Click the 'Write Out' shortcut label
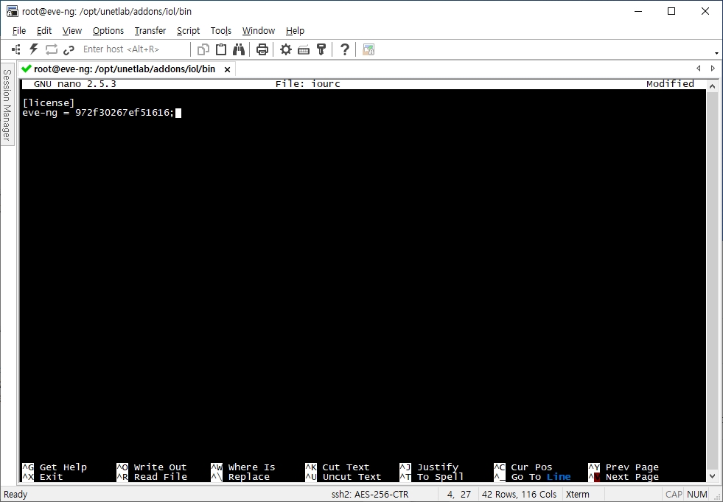This screenshot has height=502, width=723. coord(161,467)
